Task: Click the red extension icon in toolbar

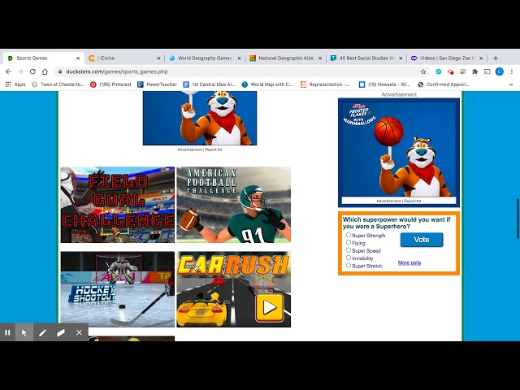Action: click(450, 71)
